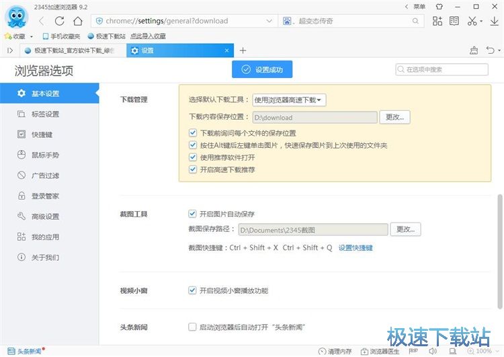Open the skin shirt icon in title bar
This screenshot has height=357, width=504.
(439, 7)
